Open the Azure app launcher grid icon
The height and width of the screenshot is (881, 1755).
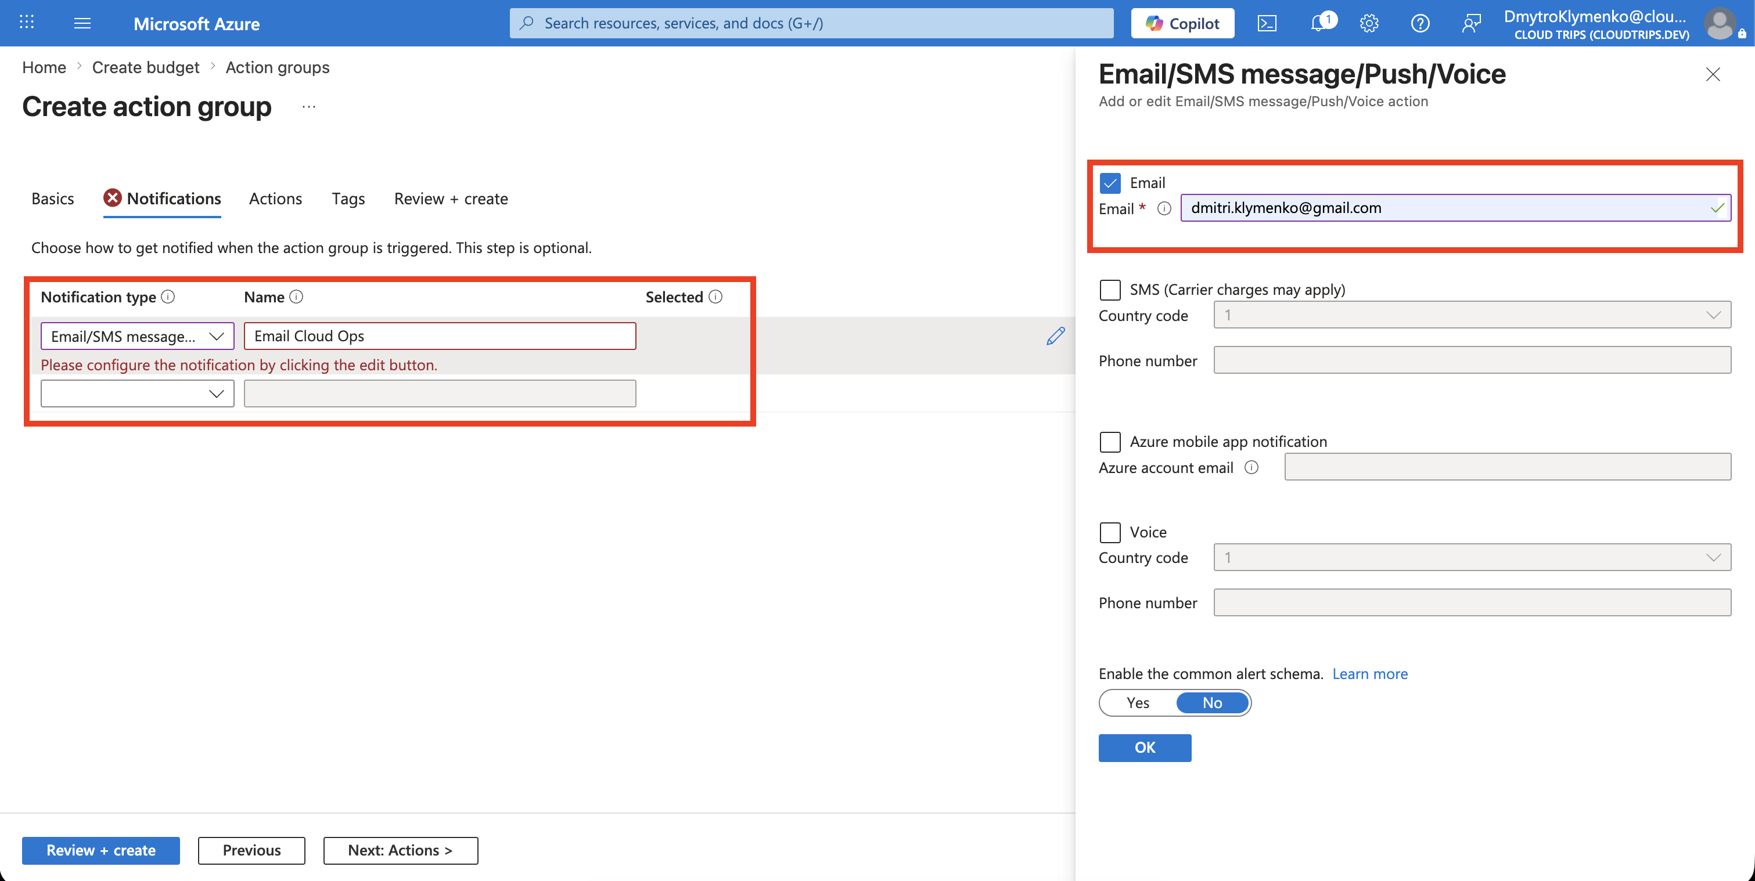(27, 23)
